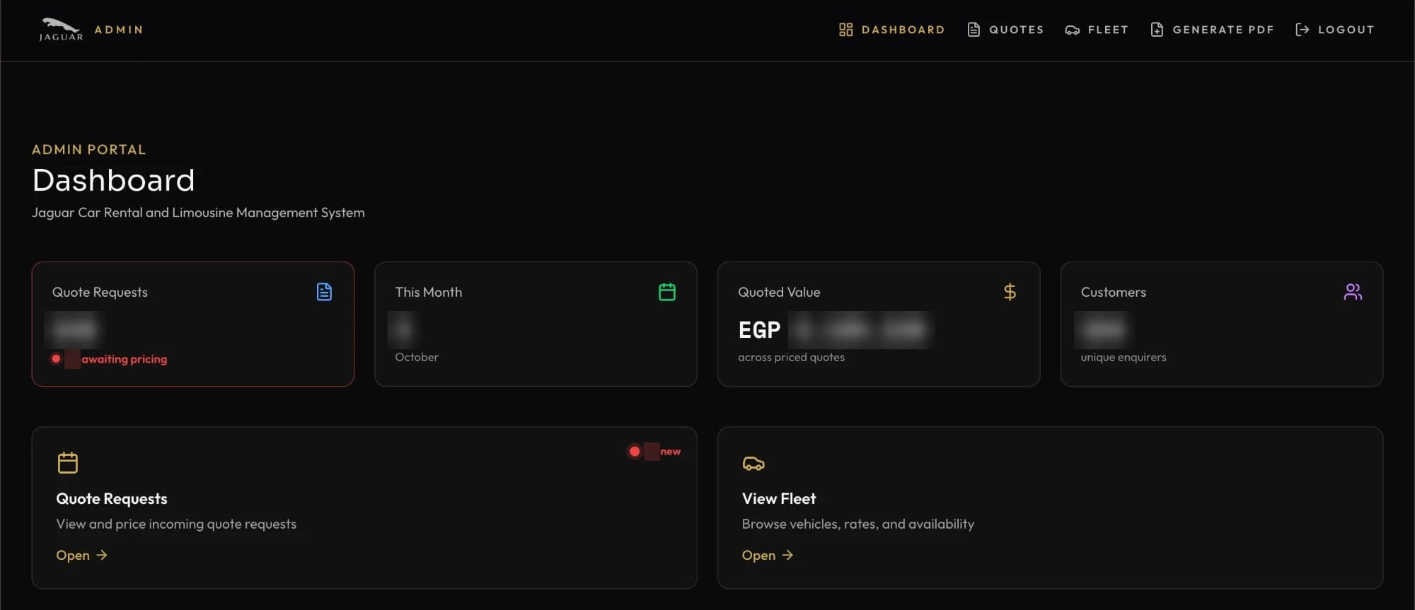The image size is (1415, 610).
Task: Click the red dot beside the new badge
Action: (x=635, y=452)
